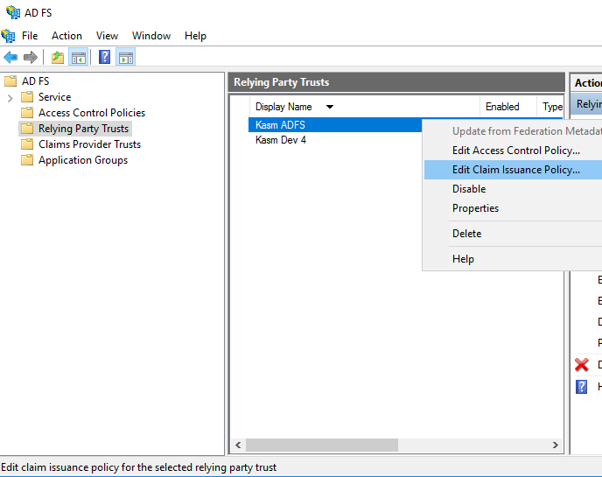The height and width of the screenshot is (477, 602).
Task: Click the Enabled column header
Action: (x=502, y=107)
